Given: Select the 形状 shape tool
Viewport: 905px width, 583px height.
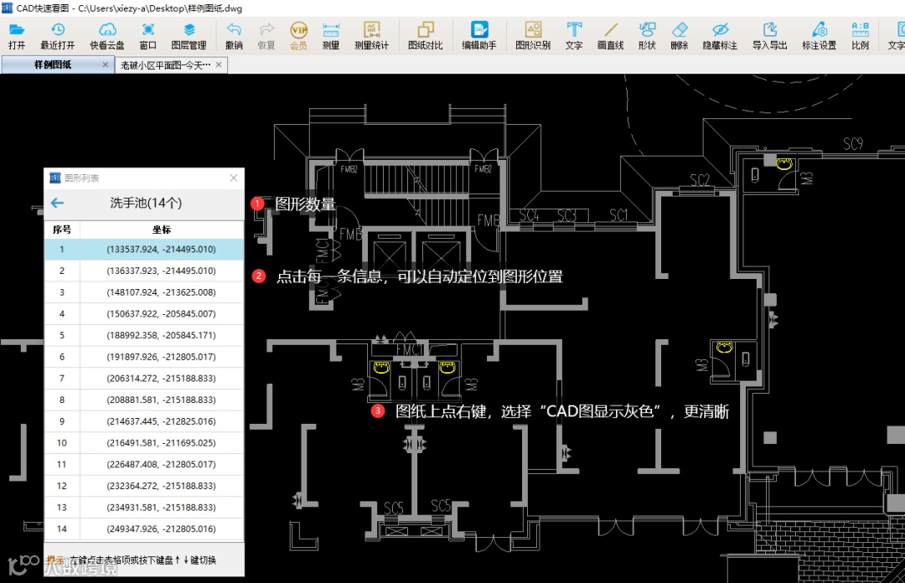Looking at the screenshot, I should tap(647, 36).
